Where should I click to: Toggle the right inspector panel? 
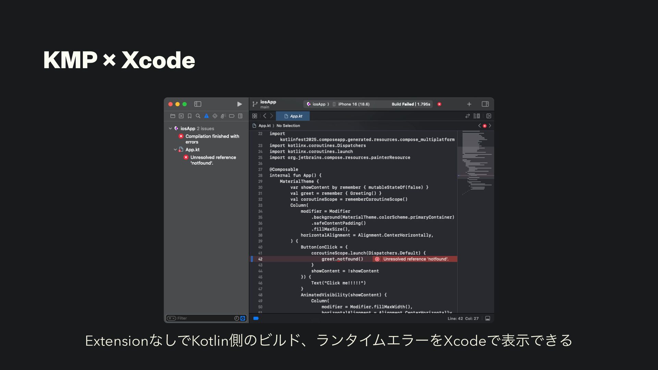(x=485, y=104)
